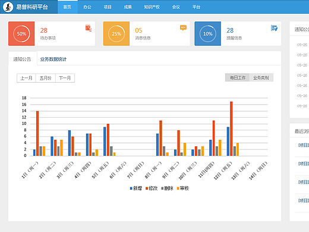This screenshot has height=232, width=309.
Task: Click the red 修改 bar for 12日
Action: point(231,128)
